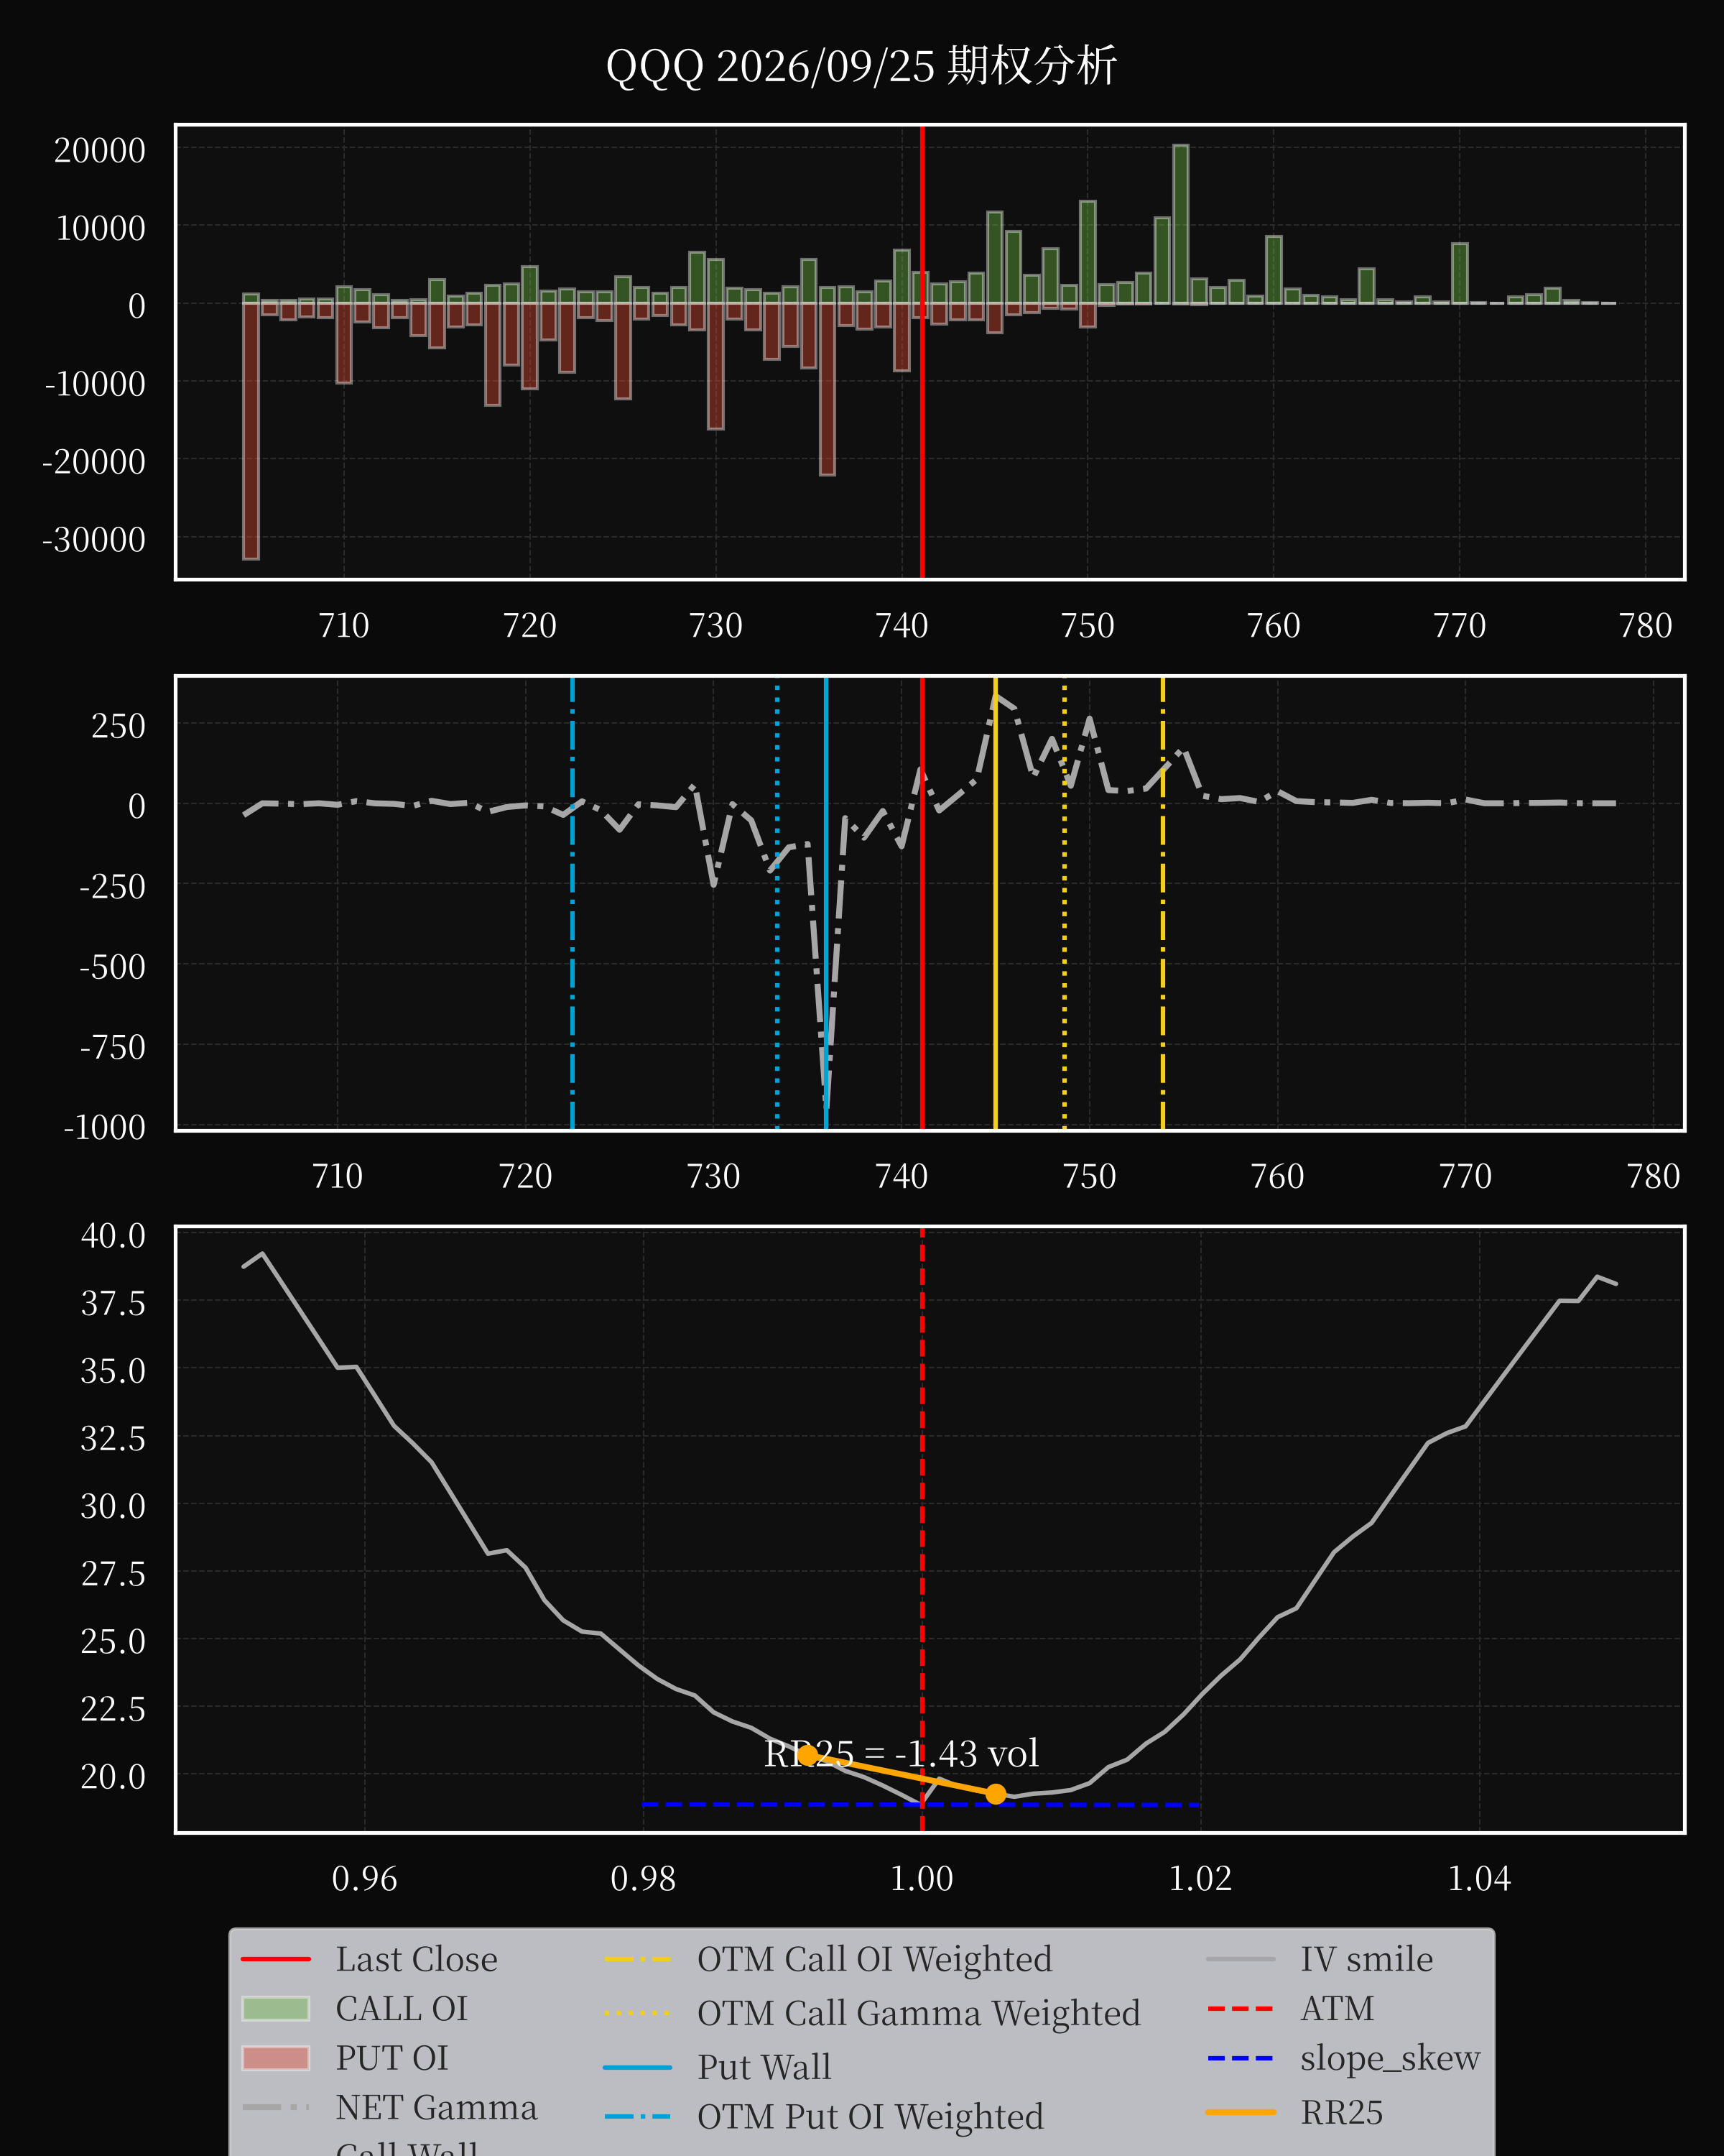Select the "OTM Put OI Weighted" legend label
Screen dimensions: 1724x2156
point(871,2117)
